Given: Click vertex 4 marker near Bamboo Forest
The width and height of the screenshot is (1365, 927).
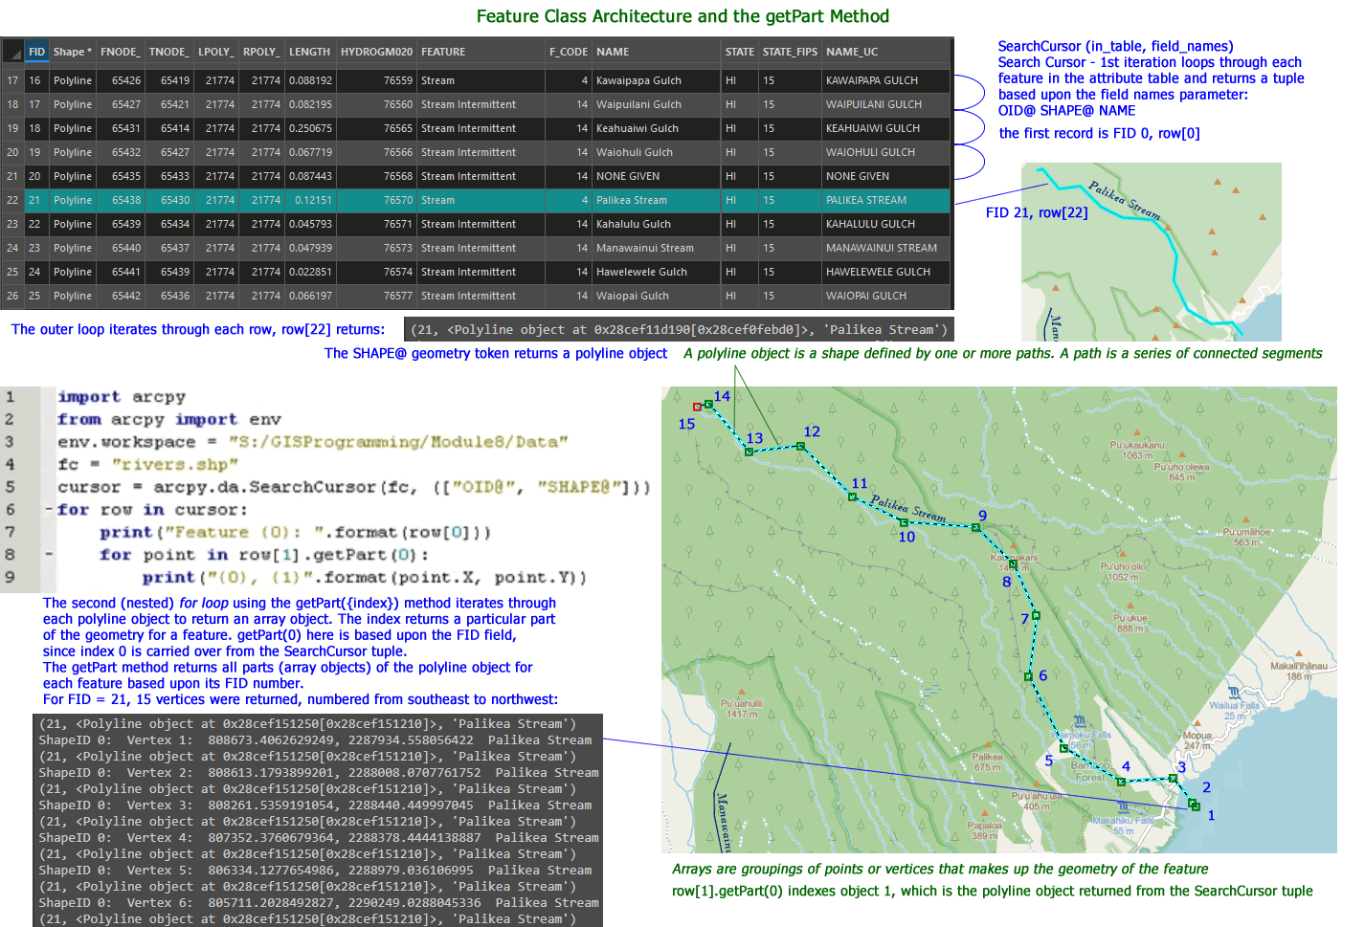Looking at the screenshot, I should coord(1121,782).
